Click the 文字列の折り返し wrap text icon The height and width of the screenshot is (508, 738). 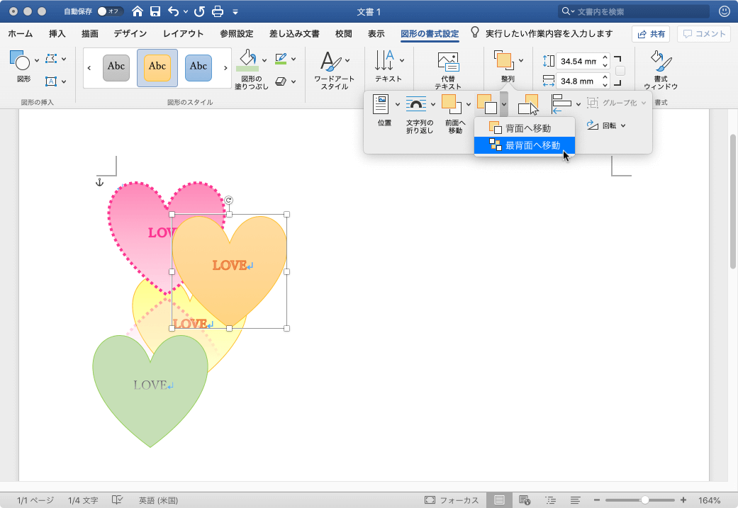[416, 104]
